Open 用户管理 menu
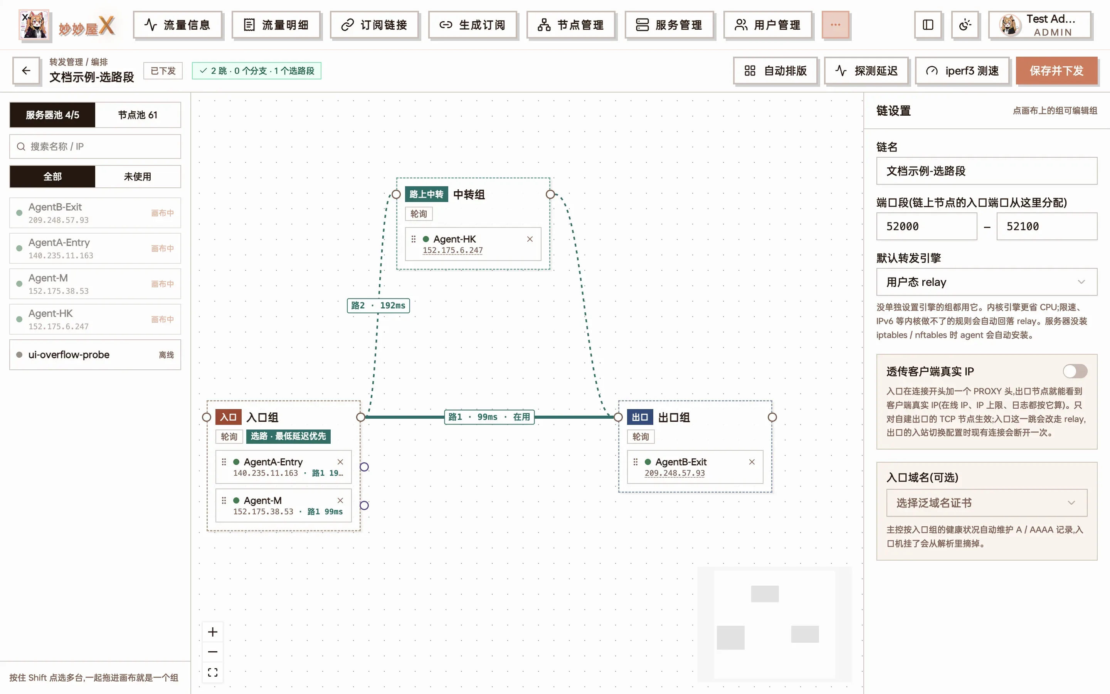The image size is (1110, 694). pyautogui.click(x=768, y=25)
